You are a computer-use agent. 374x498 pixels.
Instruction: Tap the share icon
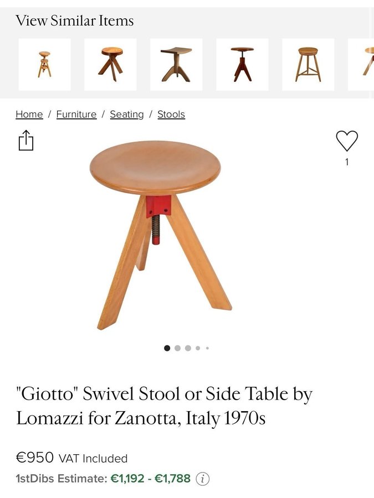pyautogui.click(x=26, y=140)
